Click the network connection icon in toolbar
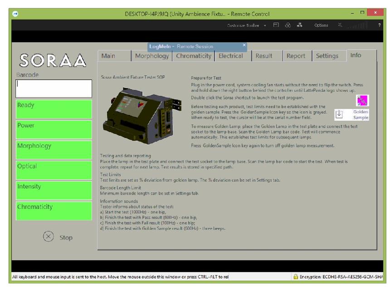 pyautogui.click(x=299, y=25)
